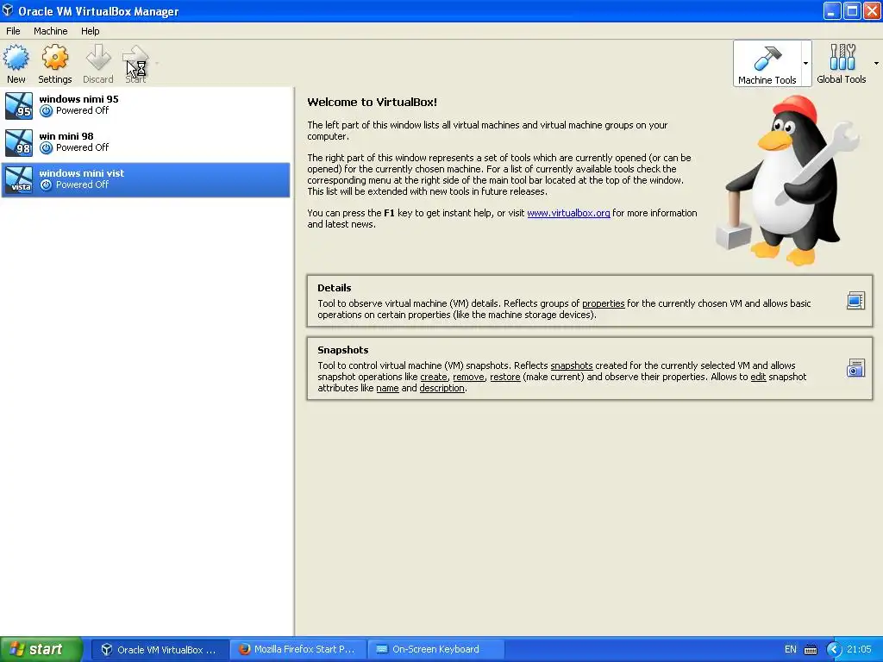Image resolution: width=883 pixels, height=662 pixels.
Task: Open the Windows start button
Action: pos(41,650)
